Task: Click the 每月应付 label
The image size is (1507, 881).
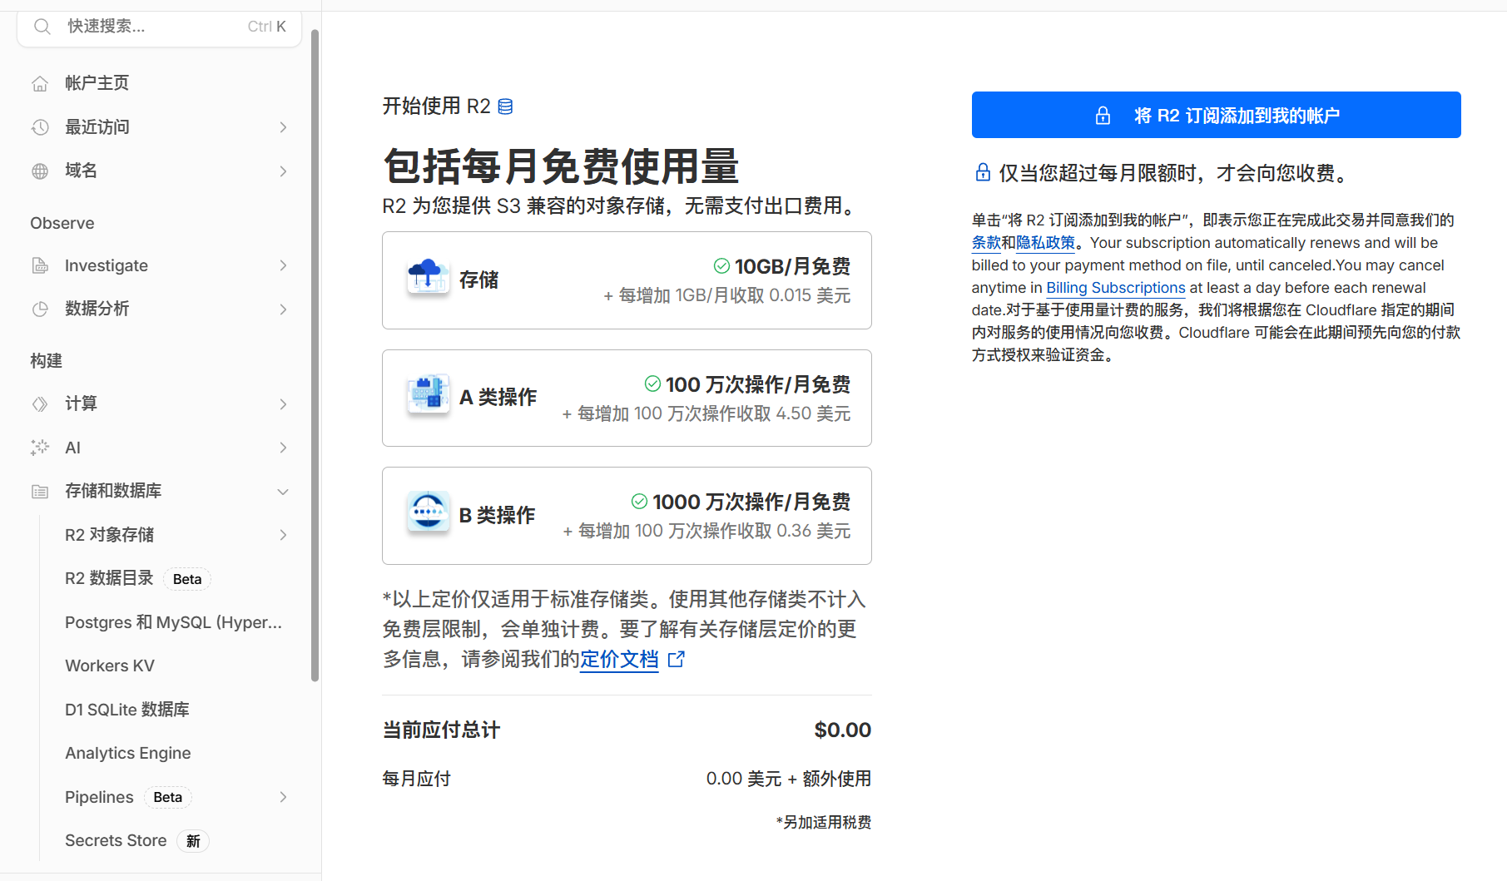Action: point(416,779)
